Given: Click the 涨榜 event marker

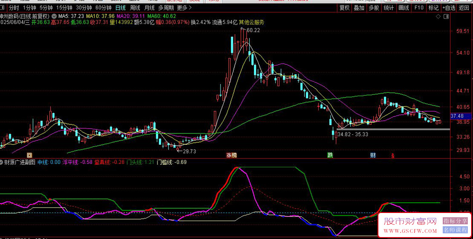Looking at the screenshot, I should (x=232, y=155).
